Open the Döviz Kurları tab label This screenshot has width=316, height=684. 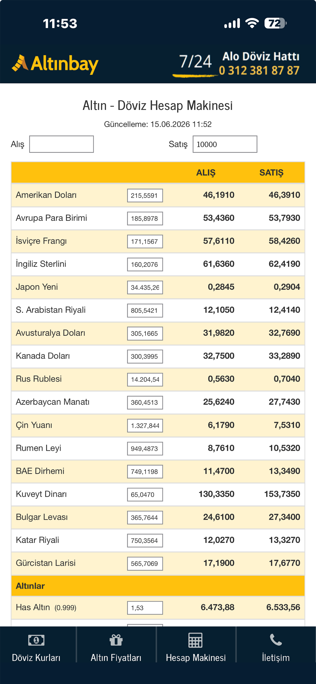point(36,658)
